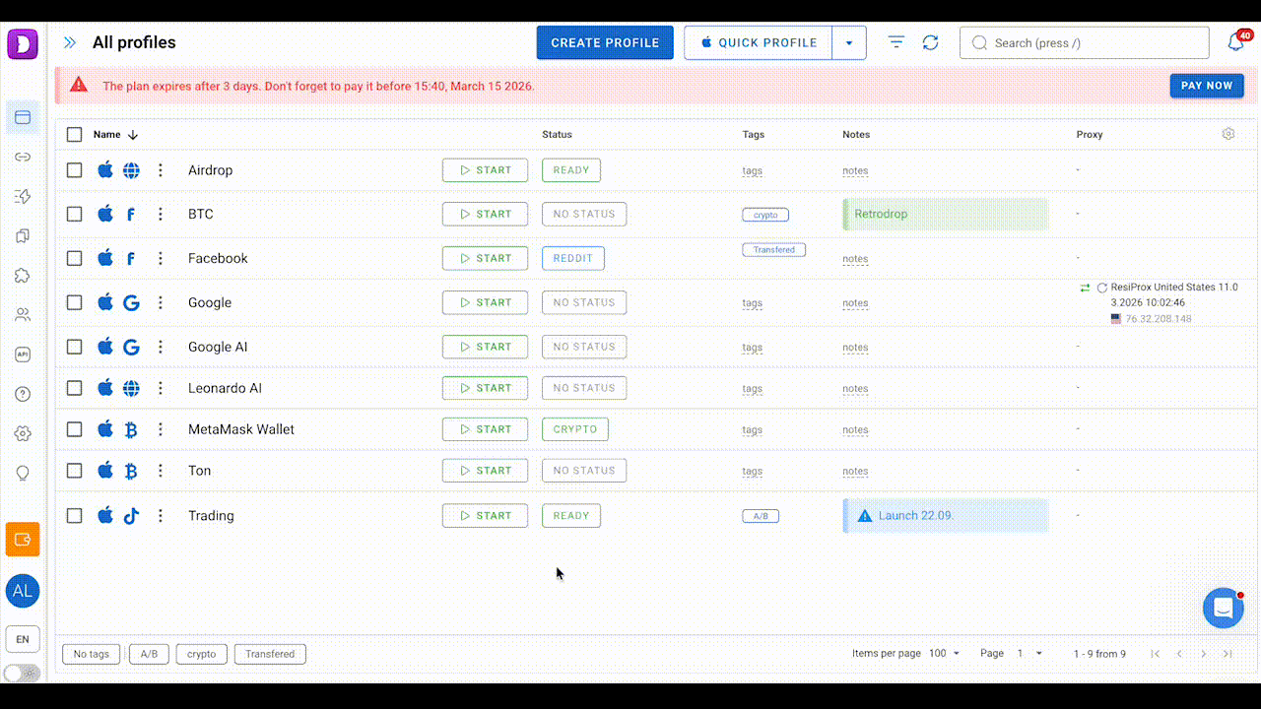Viewport: 1261px width, 709px height.
Task: Filter by the crypto tag at bottom
Action: coord(201,654)
